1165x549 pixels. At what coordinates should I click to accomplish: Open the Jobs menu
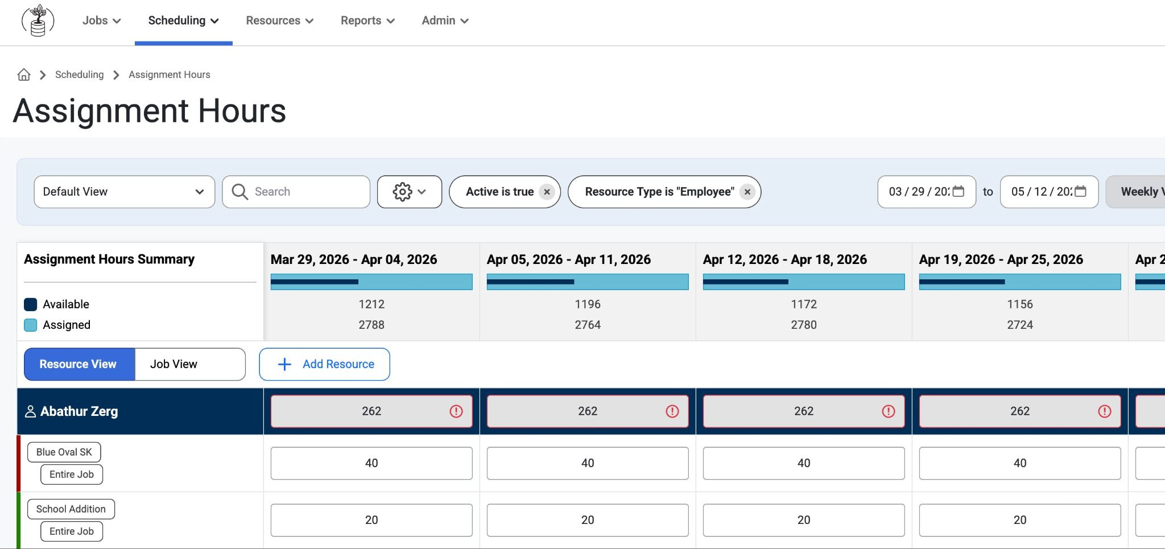pos(101,20)
